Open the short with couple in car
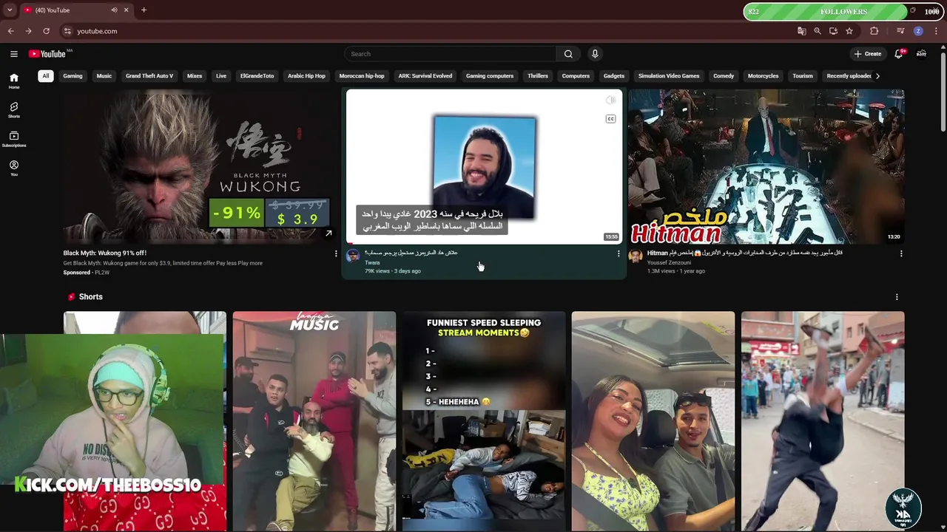This screenshot has height=532, width=947. (x=653, y=421)
